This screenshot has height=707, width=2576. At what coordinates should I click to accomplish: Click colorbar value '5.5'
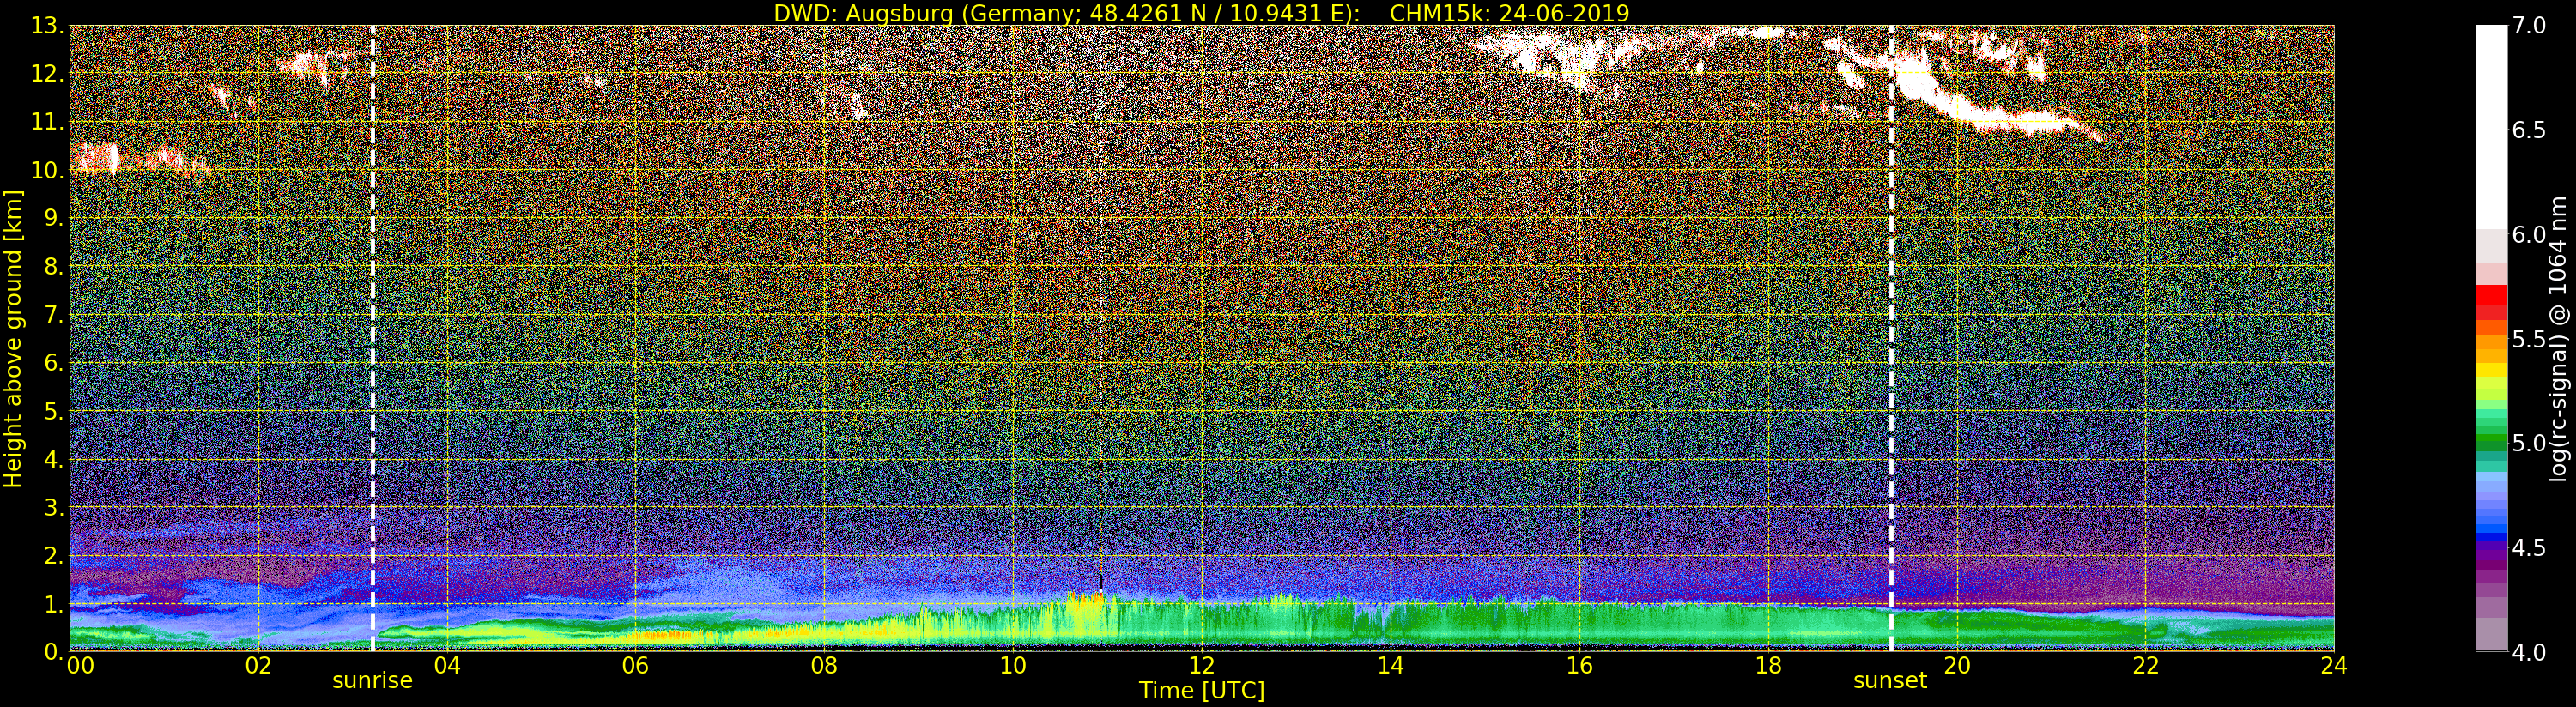coord(2529,339)
